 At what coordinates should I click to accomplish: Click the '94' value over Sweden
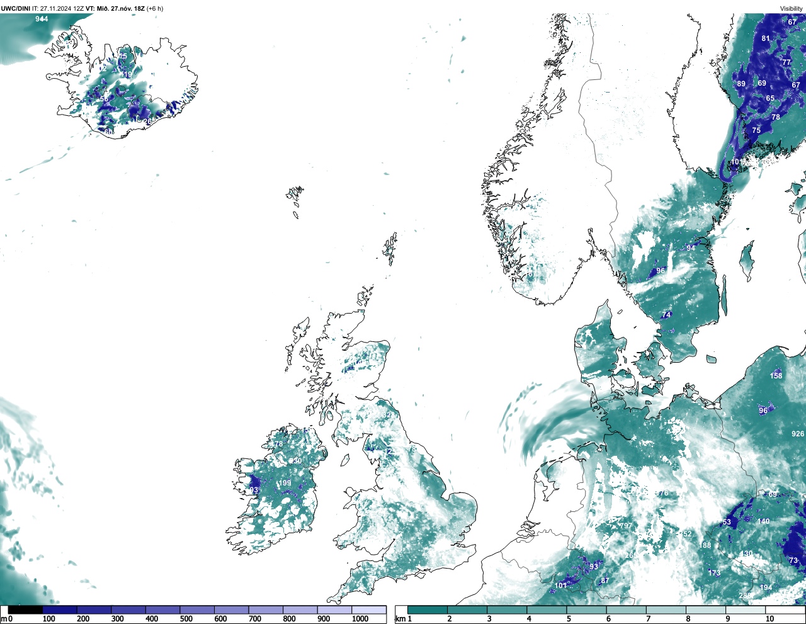point(691,248)
